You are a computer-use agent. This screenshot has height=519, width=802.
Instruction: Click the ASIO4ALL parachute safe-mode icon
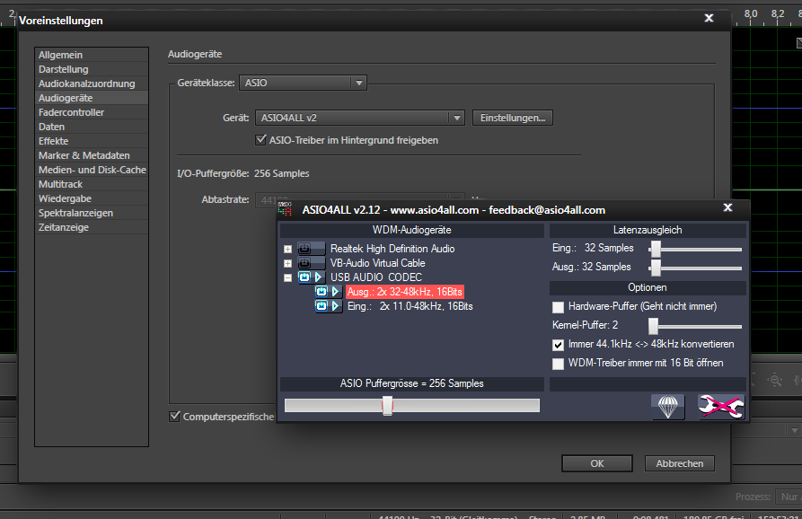(667, 407)
